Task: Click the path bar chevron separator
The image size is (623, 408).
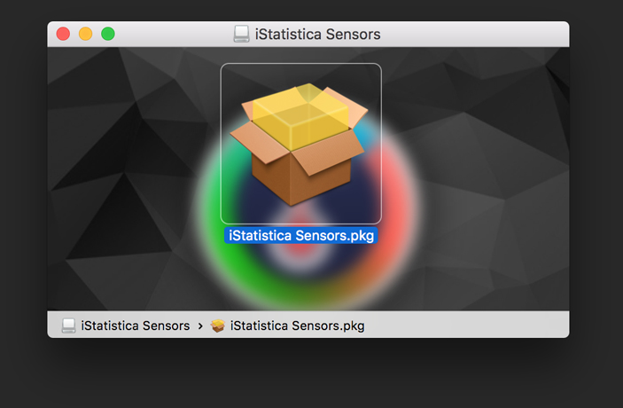Action: [200, 326]
